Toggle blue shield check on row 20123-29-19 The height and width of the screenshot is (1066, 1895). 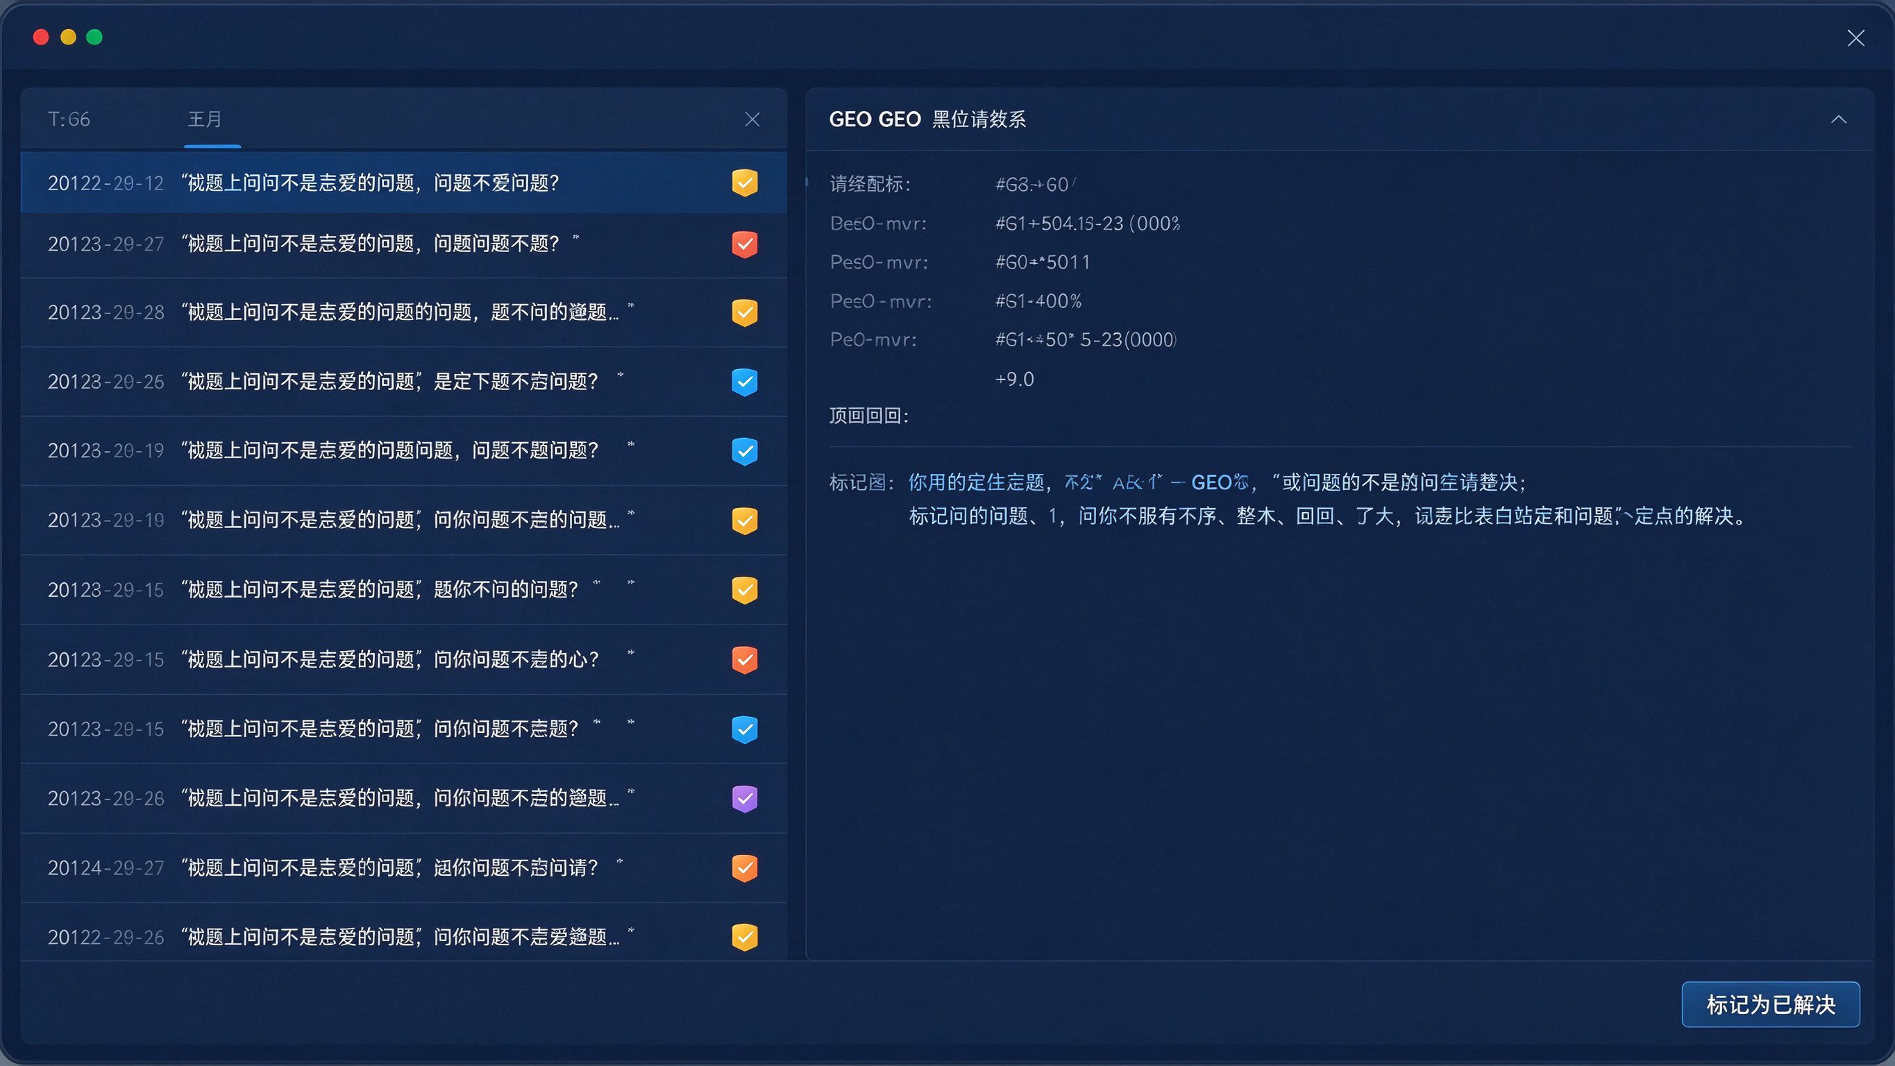click(744, 451)
